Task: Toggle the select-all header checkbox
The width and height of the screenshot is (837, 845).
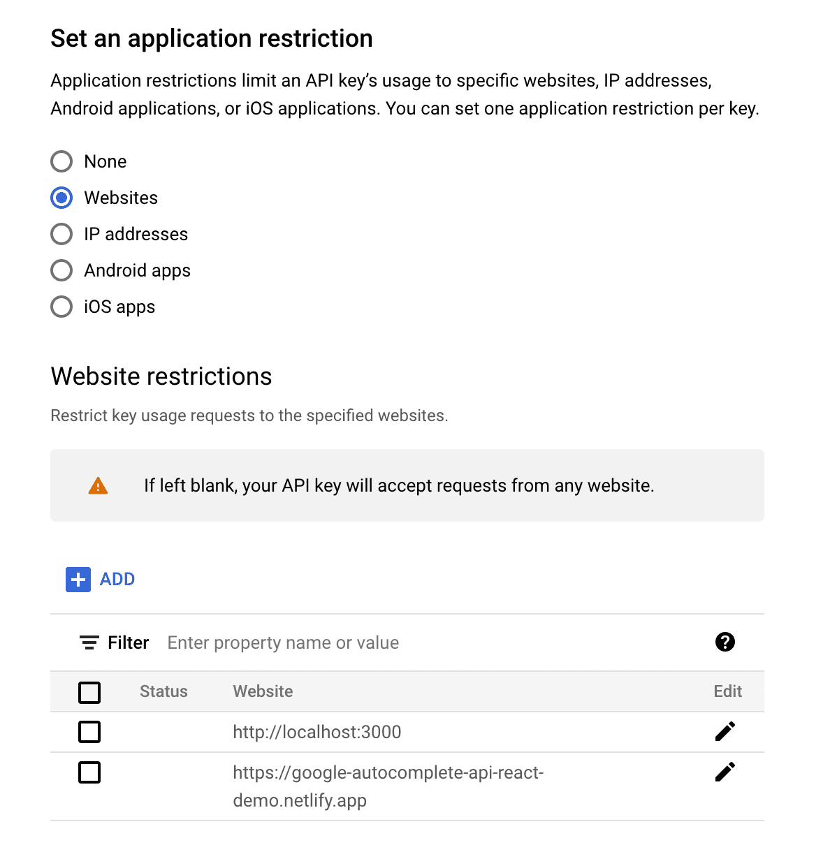Action: coord(89,692)
